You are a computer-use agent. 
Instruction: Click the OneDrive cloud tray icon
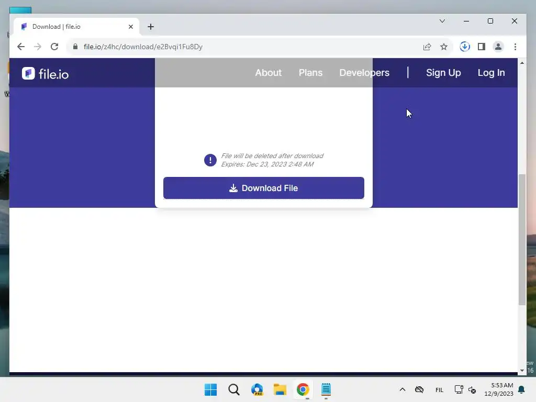pyautogui.click(x=419, y=389)
